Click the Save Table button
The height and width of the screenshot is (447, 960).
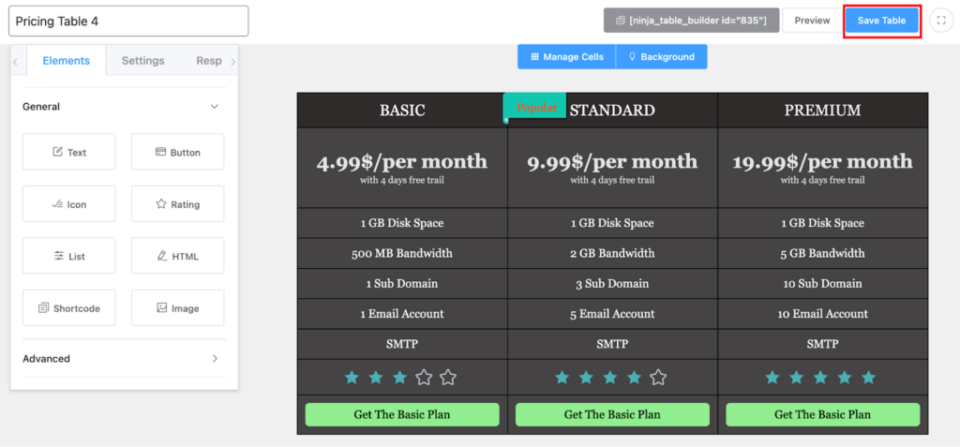881,21
